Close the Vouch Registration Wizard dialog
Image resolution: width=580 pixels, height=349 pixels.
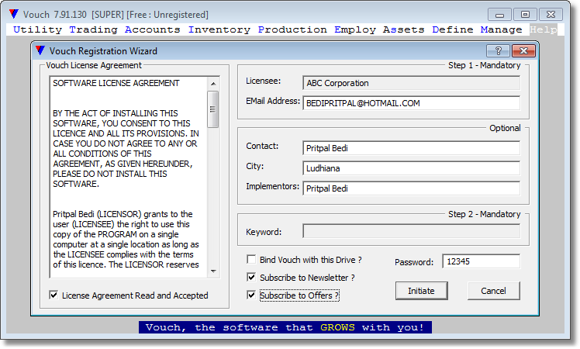(523, 50)
